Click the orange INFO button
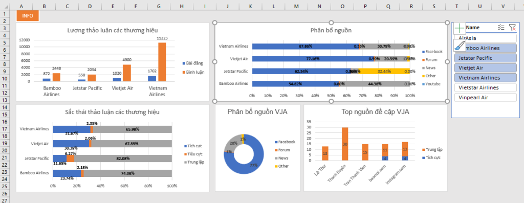This screenshot has height=203, width=524. pyautogui.click(x=28, y=16)
